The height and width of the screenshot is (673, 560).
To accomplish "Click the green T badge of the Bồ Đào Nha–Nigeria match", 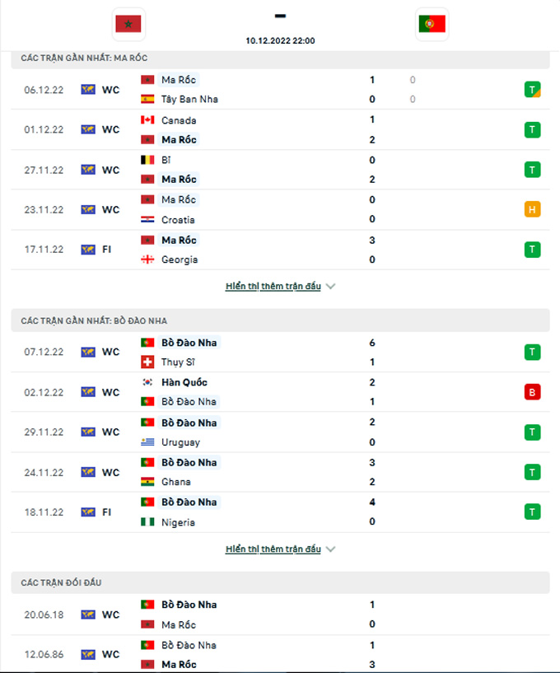I will [532, 512].
